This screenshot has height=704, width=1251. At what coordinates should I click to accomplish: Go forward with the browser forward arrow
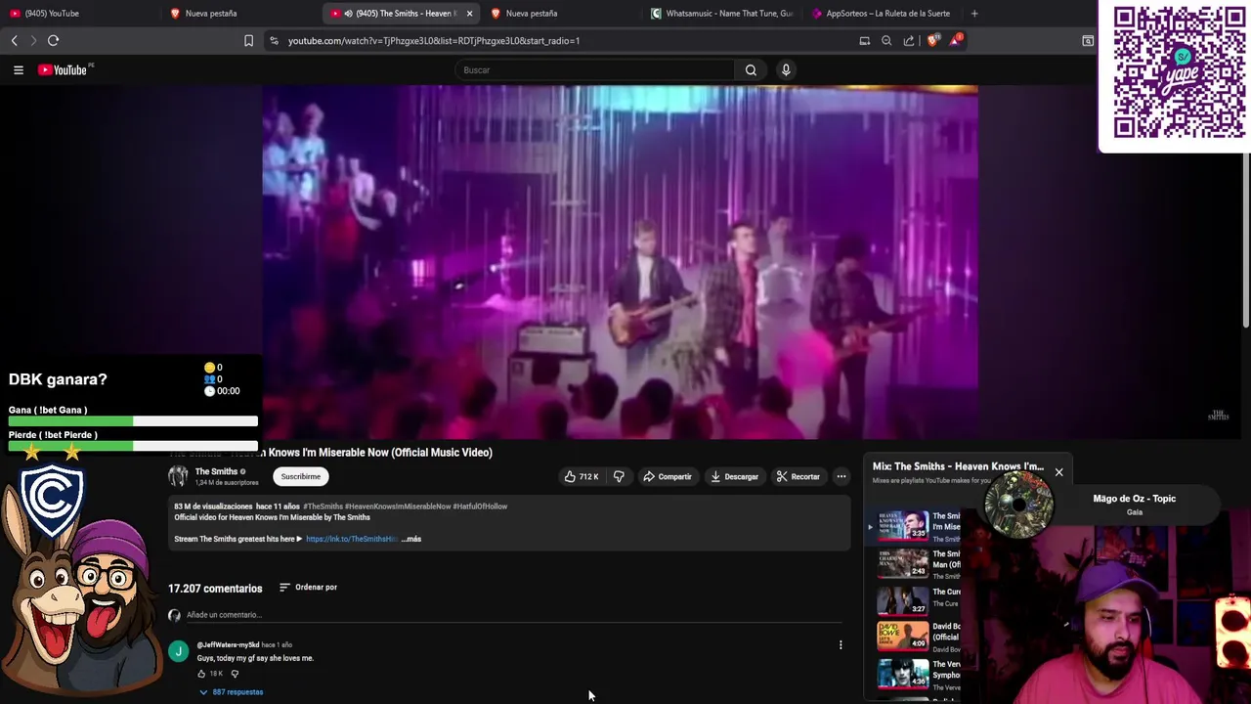pos(32,40)
